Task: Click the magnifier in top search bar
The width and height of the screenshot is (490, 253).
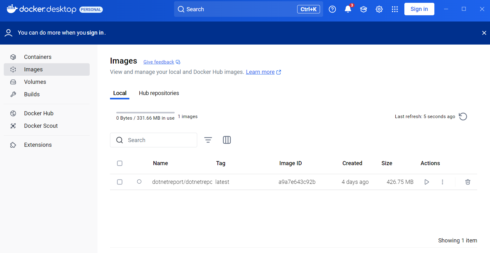Action: (181, 9)
